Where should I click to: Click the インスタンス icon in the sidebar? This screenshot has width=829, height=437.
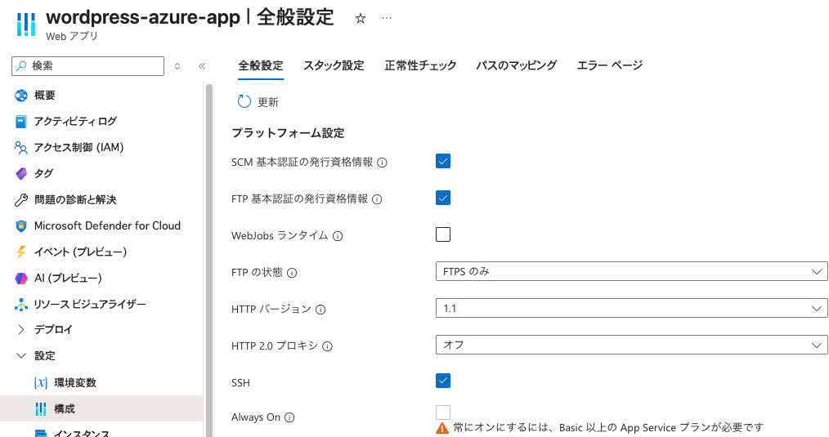pyautogui.click(x=41, y=433)
